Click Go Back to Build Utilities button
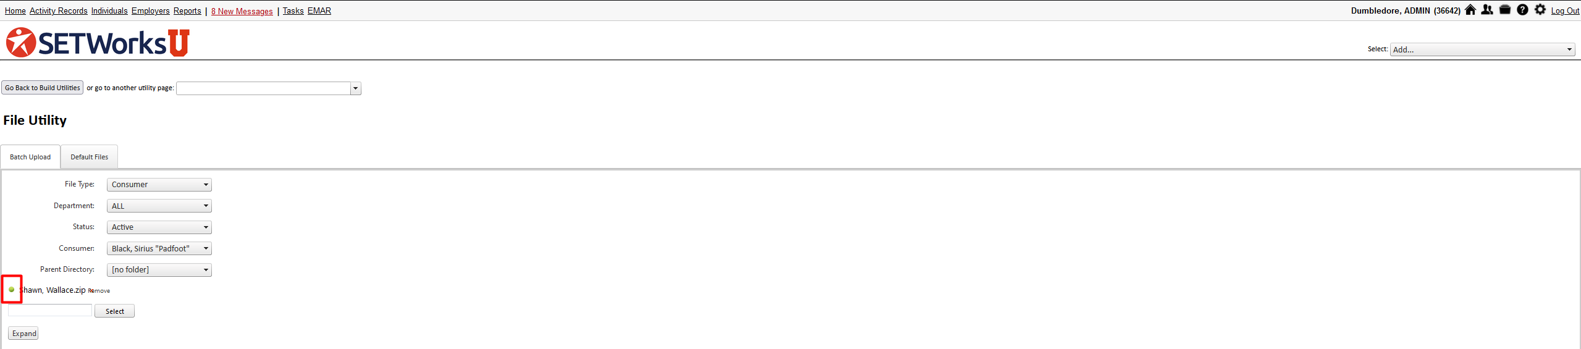The height and width of the screenshot is (349, 1581). (42, 88)
